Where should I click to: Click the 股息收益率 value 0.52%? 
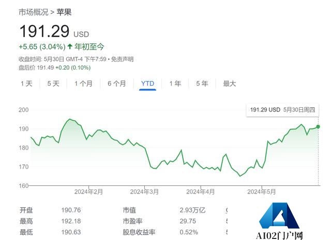coord(189,232)
